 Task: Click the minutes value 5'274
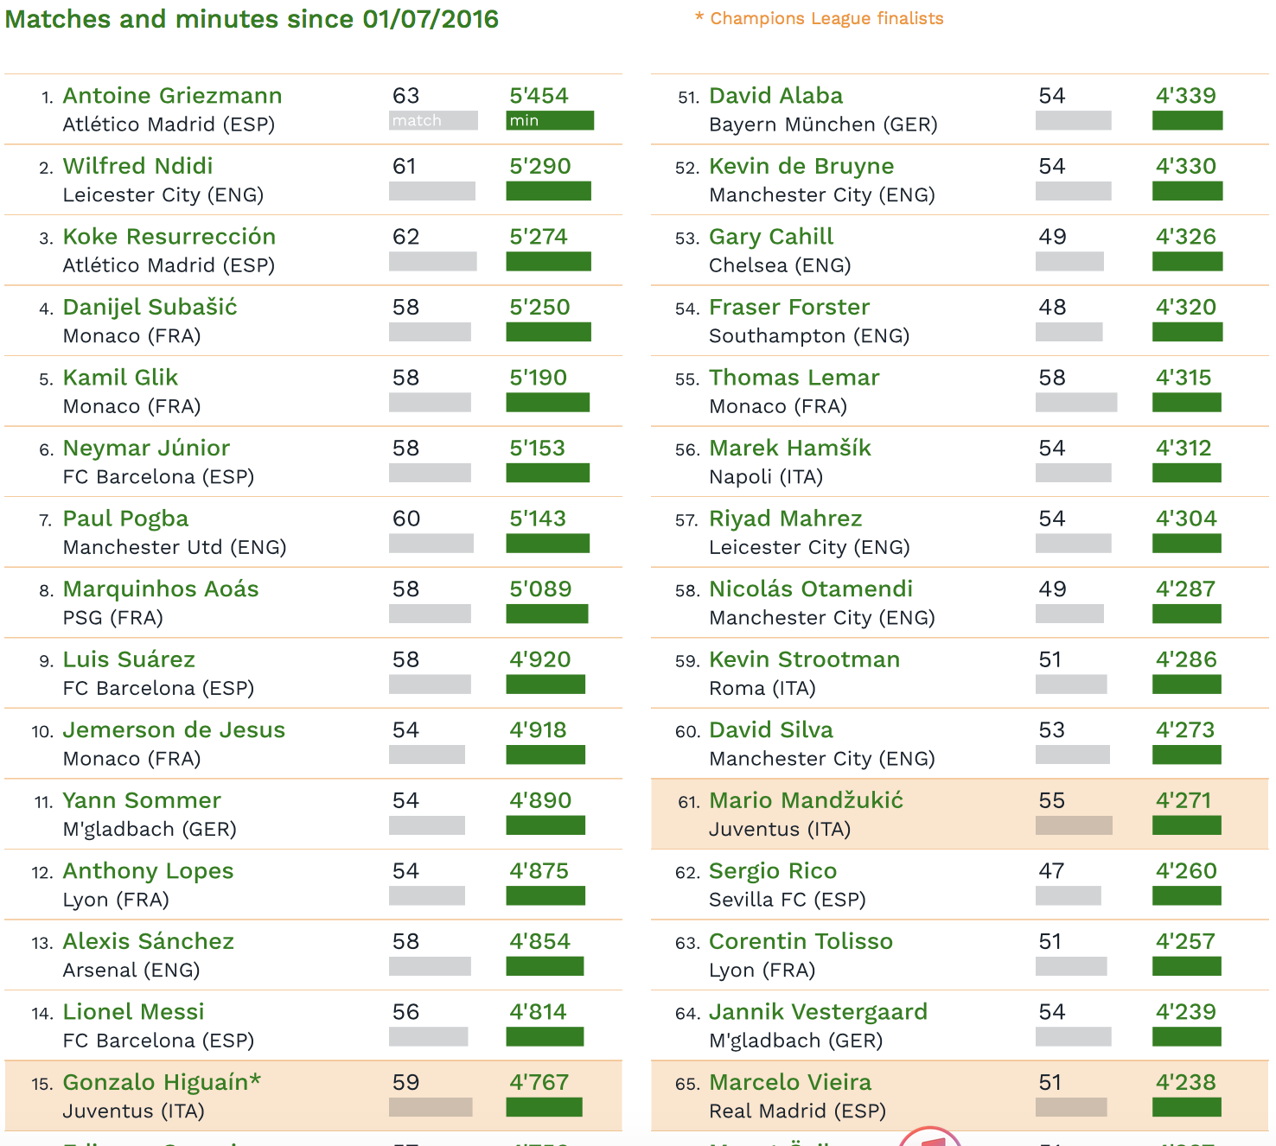[x=539, y=237]
